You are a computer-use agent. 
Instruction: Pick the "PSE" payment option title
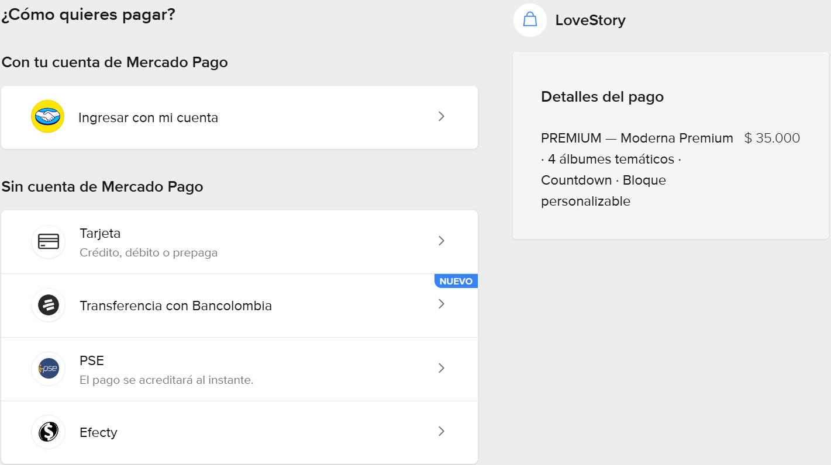click(92, 360)
